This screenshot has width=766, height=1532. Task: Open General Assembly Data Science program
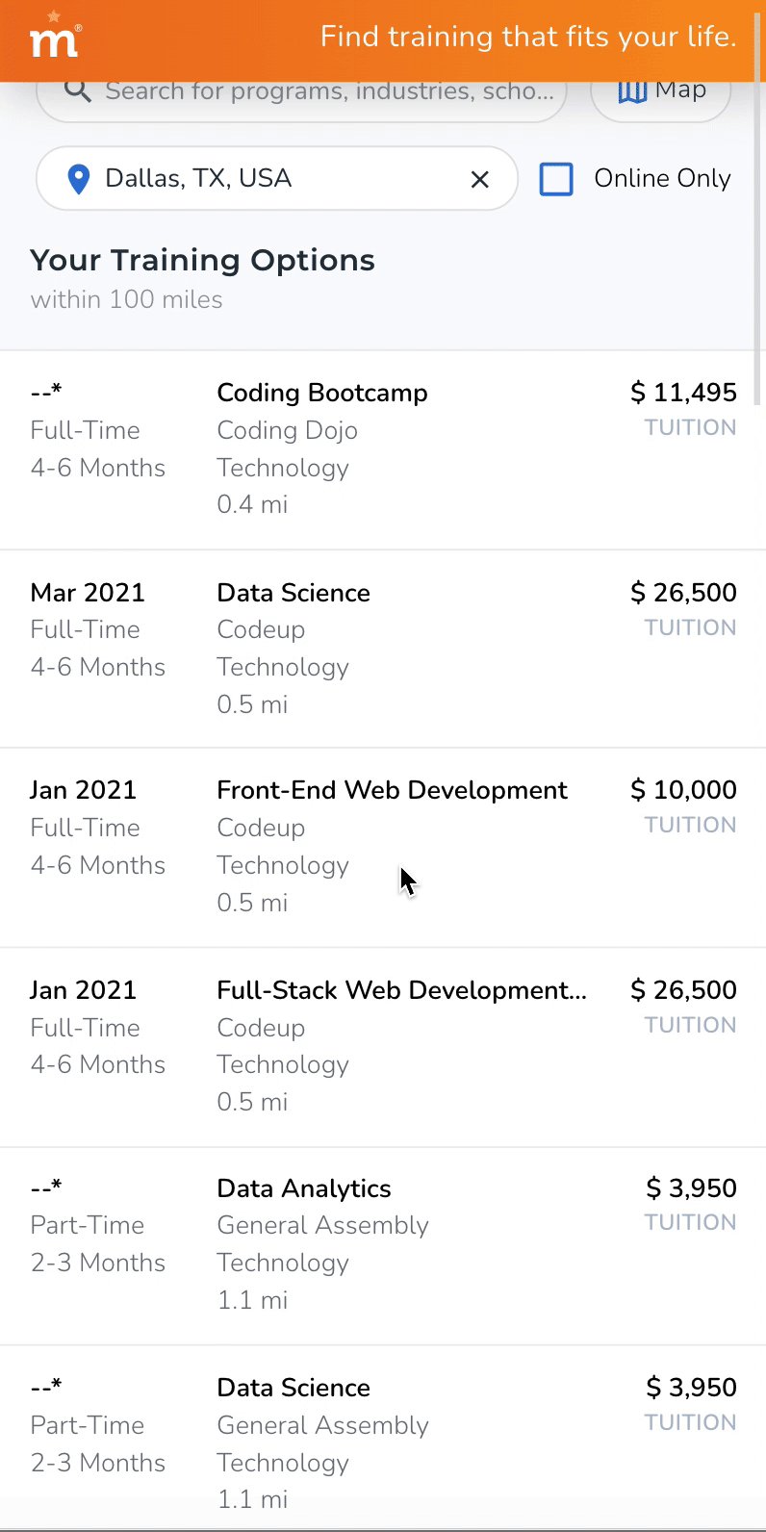(x=294, y=1388)
